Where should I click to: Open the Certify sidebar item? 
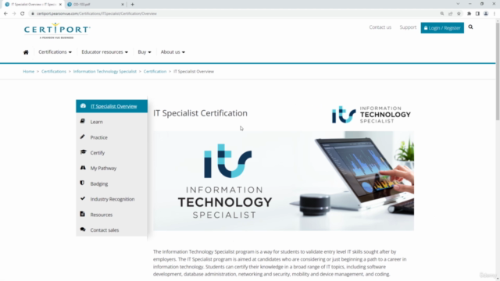tap(112, 153)
